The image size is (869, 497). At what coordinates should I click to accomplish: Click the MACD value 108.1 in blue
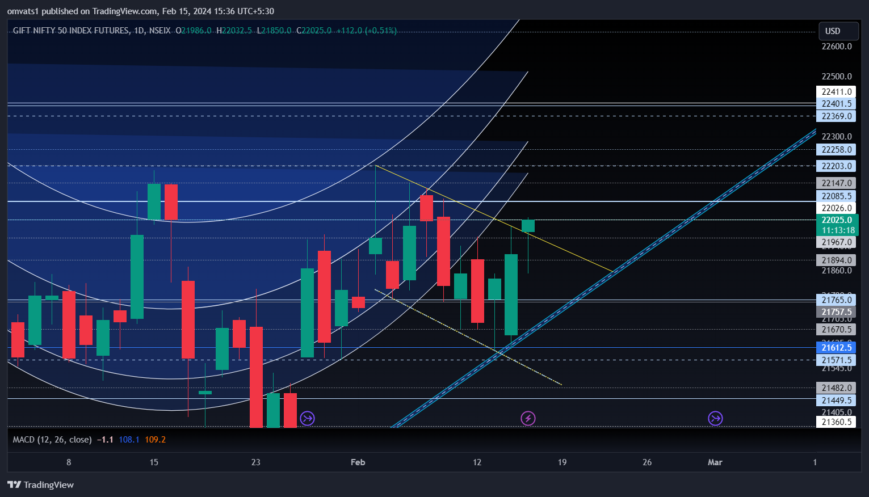coord(129,440)
